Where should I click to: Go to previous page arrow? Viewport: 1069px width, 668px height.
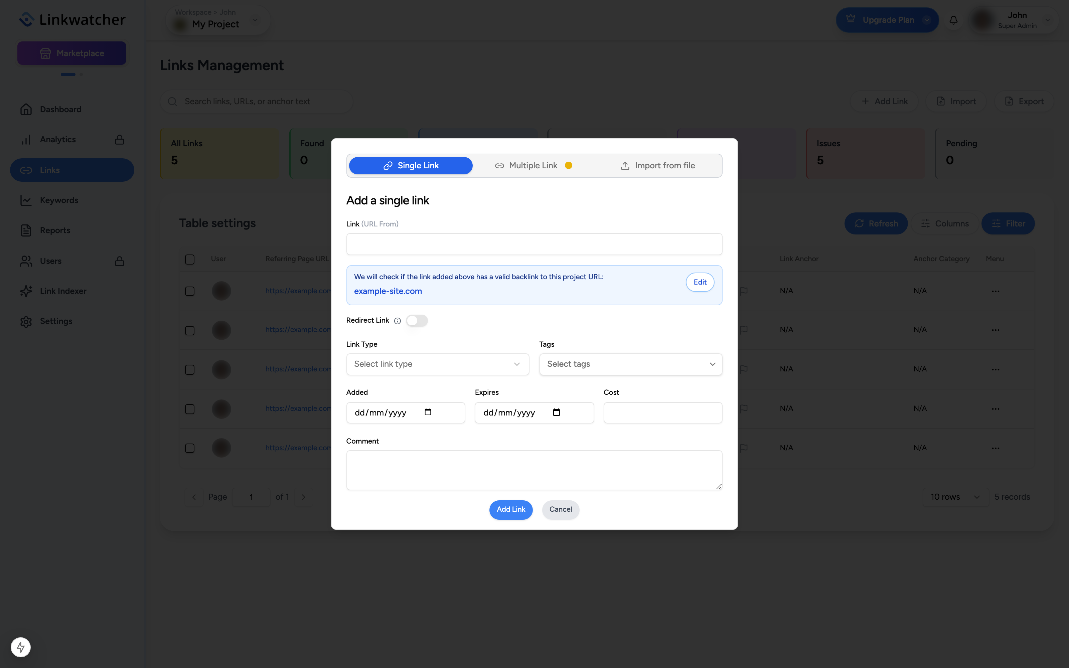click(x=193, y=497)
